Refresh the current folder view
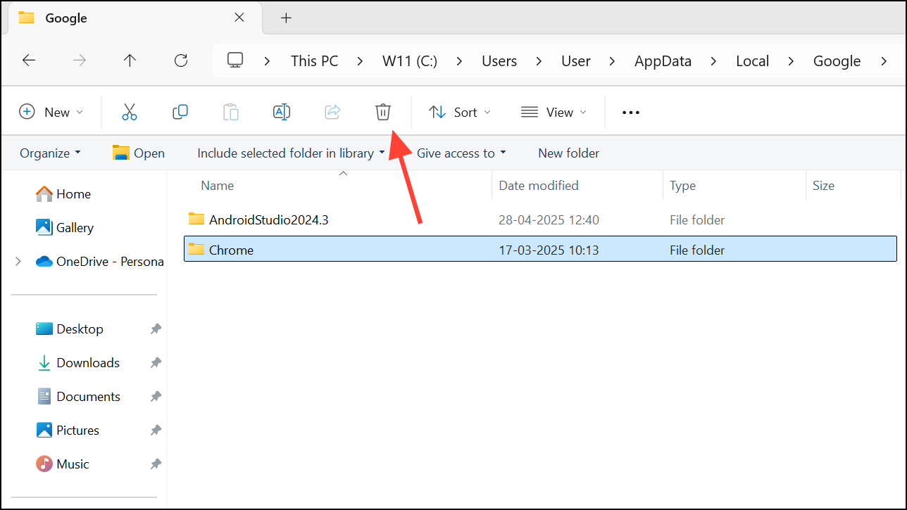Screen dimensions: 907x510 180,60
